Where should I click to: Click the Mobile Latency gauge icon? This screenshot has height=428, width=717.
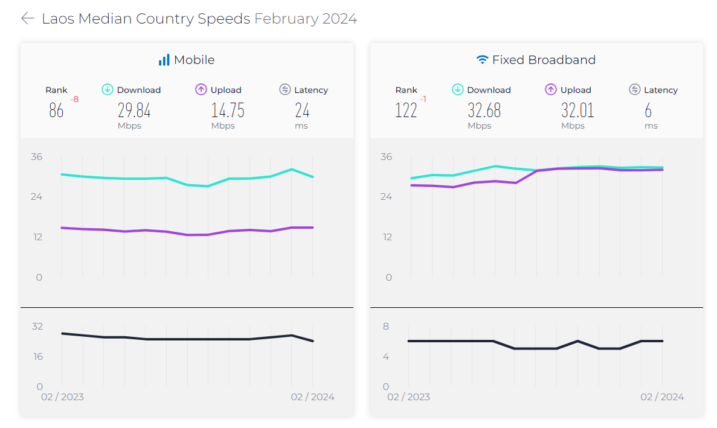[283, 89]
